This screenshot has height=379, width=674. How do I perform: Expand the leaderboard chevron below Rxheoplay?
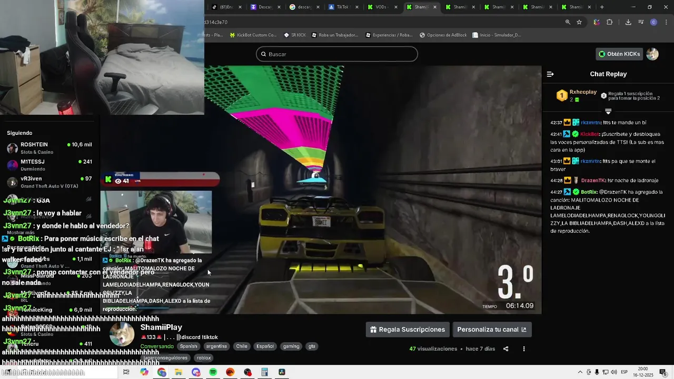tap(608, 112)
